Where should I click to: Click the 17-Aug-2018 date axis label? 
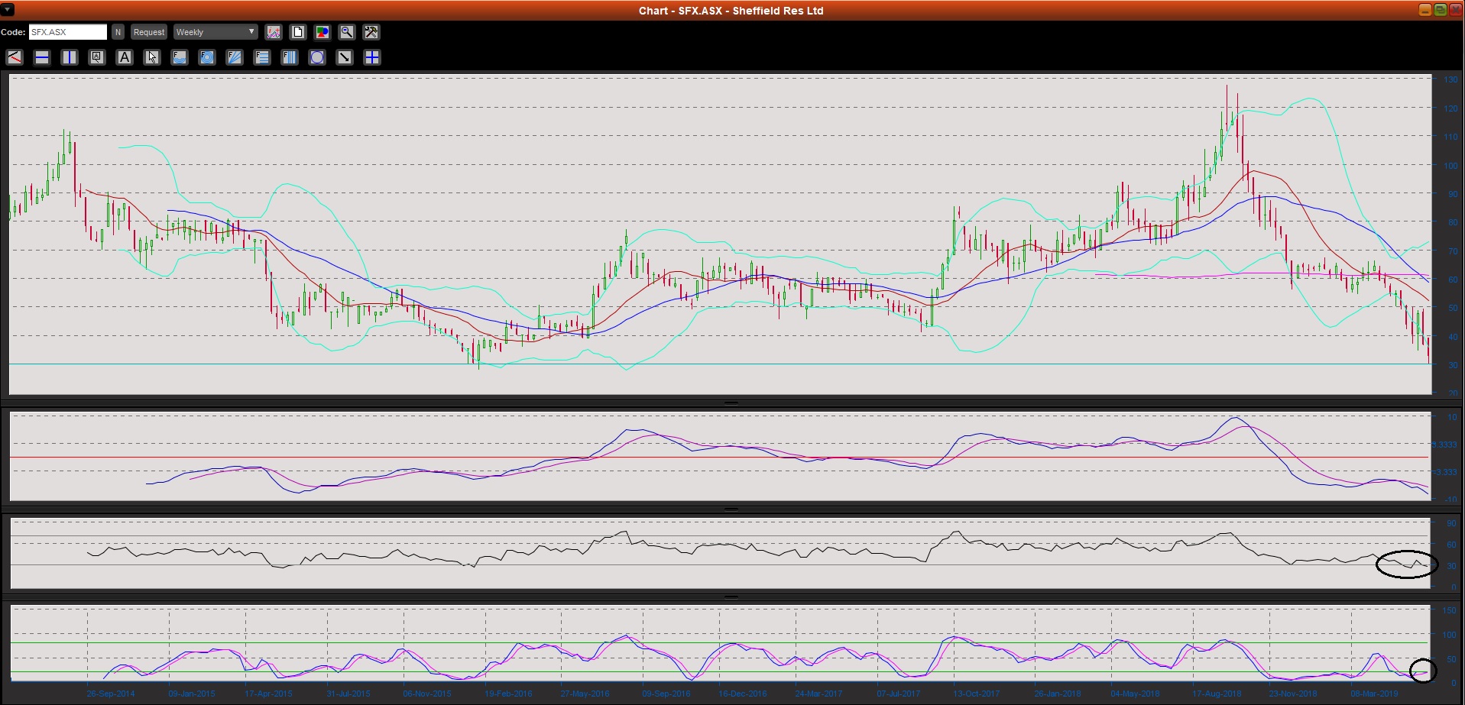tap(1217, 694)
